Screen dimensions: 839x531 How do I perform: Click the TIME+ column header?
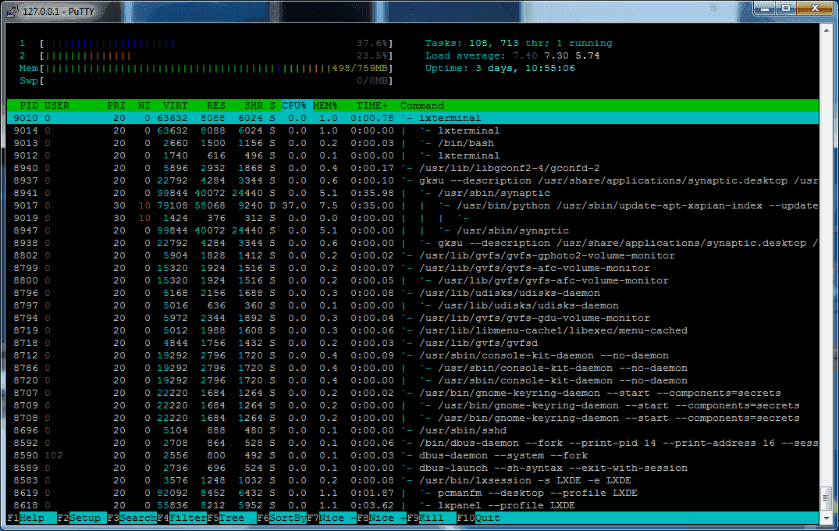click(372, 105)
